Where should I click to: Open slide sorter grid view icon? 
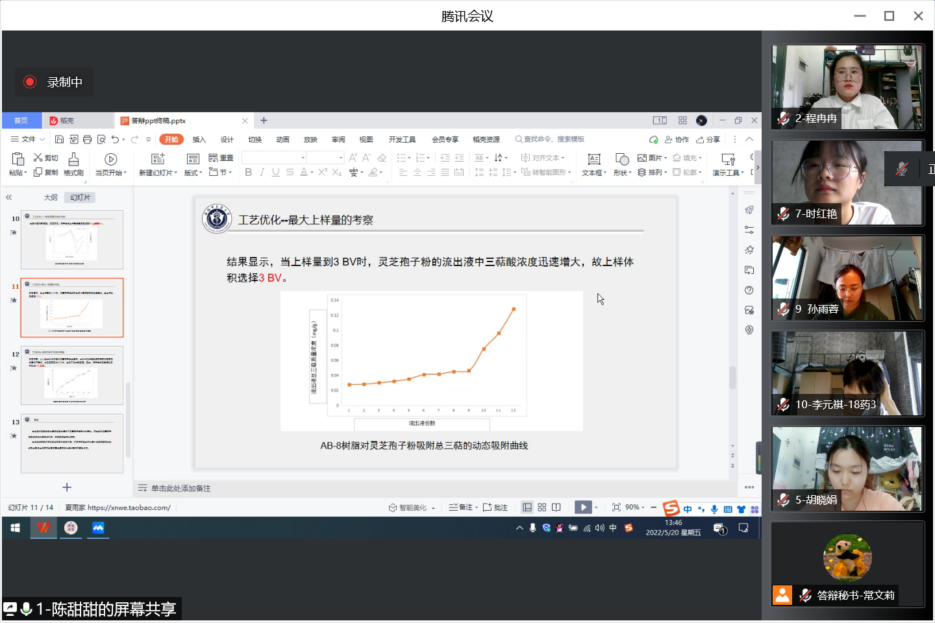542,507
